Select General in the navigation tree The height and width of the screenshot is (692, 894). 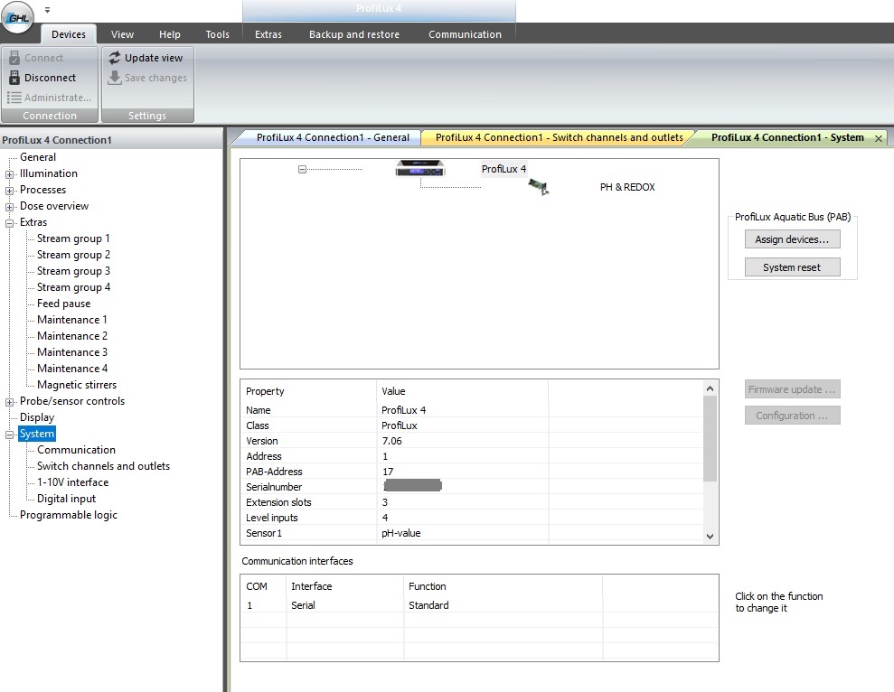38,157
